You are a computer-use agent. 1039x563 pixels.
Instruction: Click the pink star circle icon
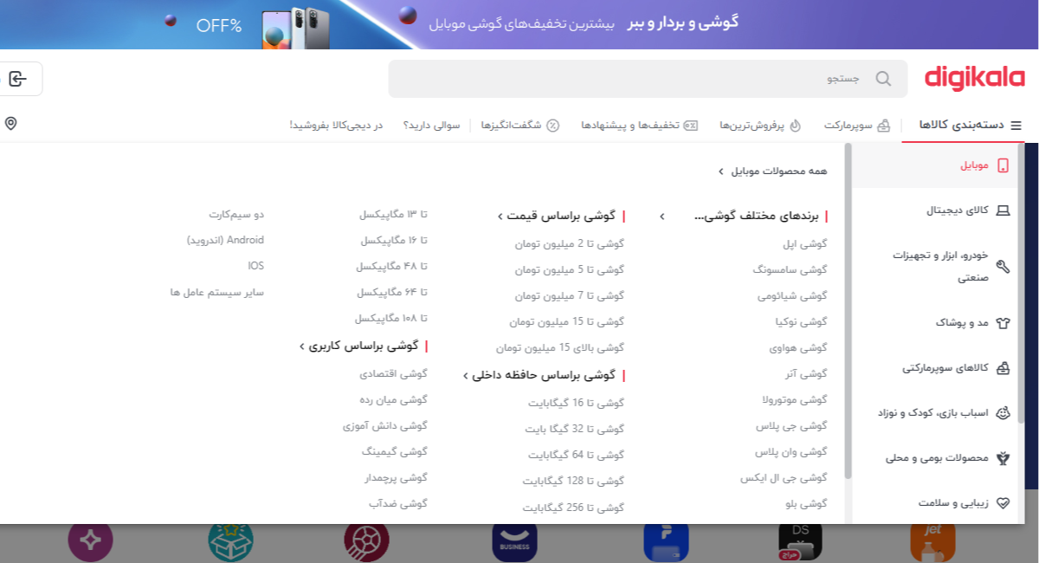pos(91,543)
